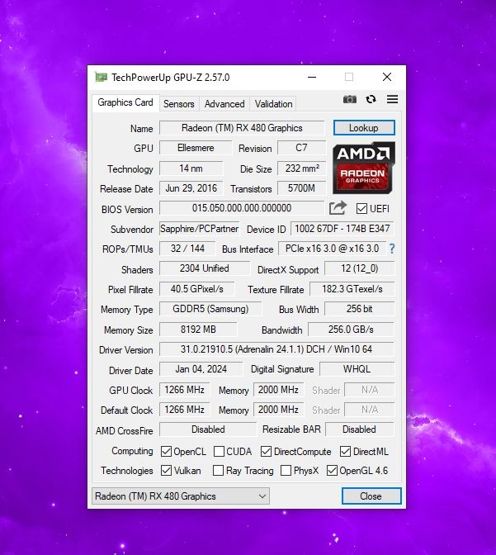Click the BIOS export share icon
This screenshot has width=496, height=555.
pyautogui.click(x=338, y=208)
